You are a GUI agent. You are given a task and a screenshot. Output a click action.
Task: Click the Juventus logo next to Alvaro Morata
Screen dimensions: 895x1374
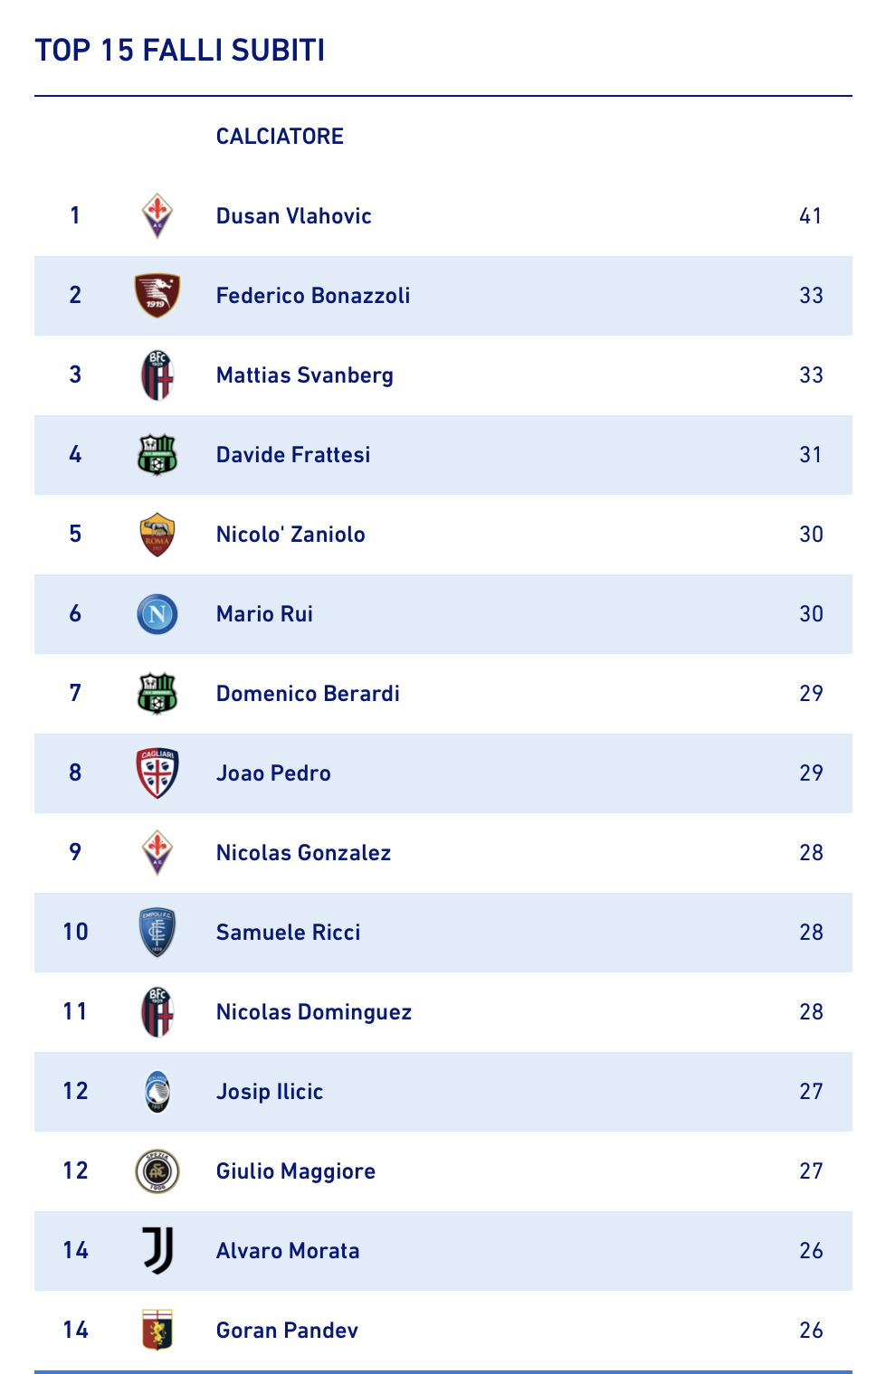(157, 1251)
